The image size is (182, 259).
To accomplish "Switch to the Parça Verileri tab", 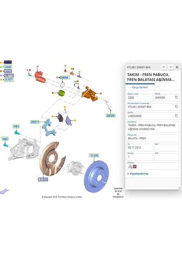I will pos(140,87).
